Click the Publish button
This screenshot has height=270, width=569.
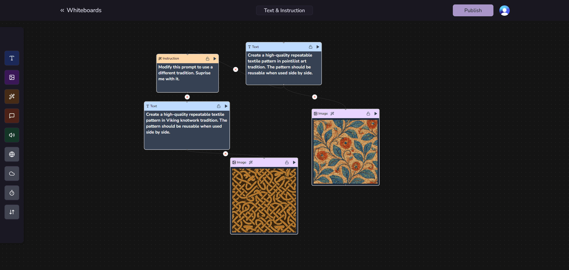[x=473, y=10]
